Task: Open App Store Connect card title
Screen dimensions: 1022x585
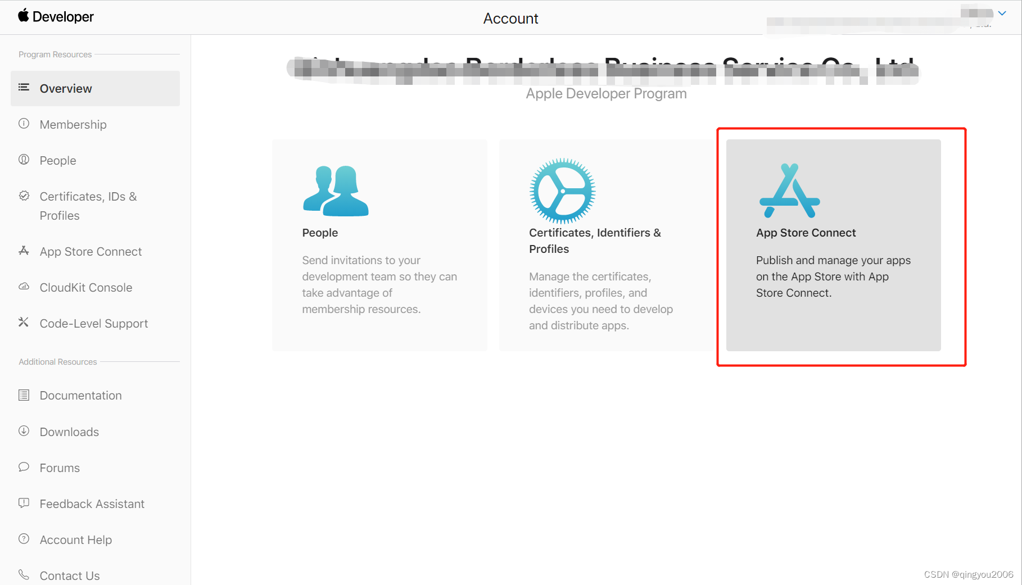Action: click(x=806, y=233)
